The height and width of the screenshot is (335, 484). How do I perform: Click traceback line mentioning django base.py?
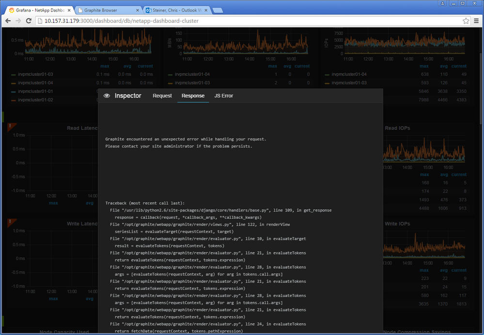tap(221, 210)
